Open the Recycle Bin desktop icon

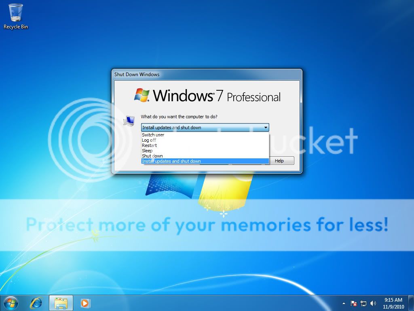[x=16, y=16]
